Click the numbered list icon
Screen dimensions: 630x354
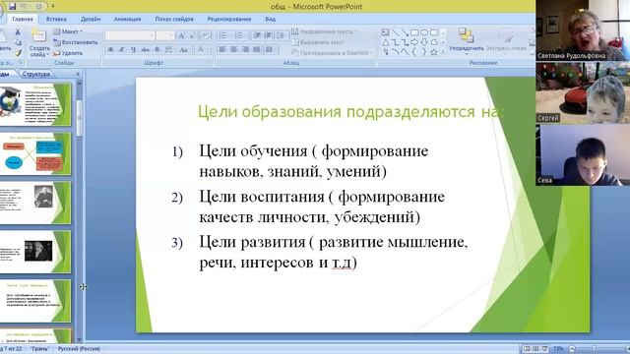(x=240, y=35)
